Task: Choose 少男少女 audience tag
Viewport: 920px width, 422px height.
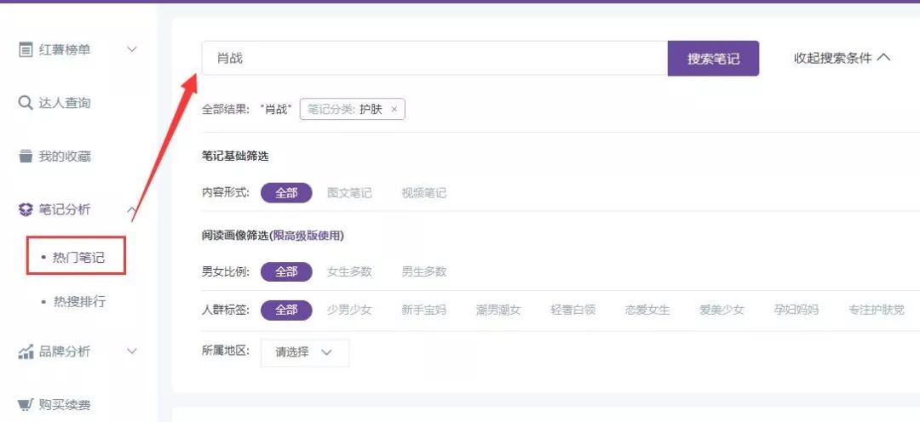Action: tap(349, 310)
